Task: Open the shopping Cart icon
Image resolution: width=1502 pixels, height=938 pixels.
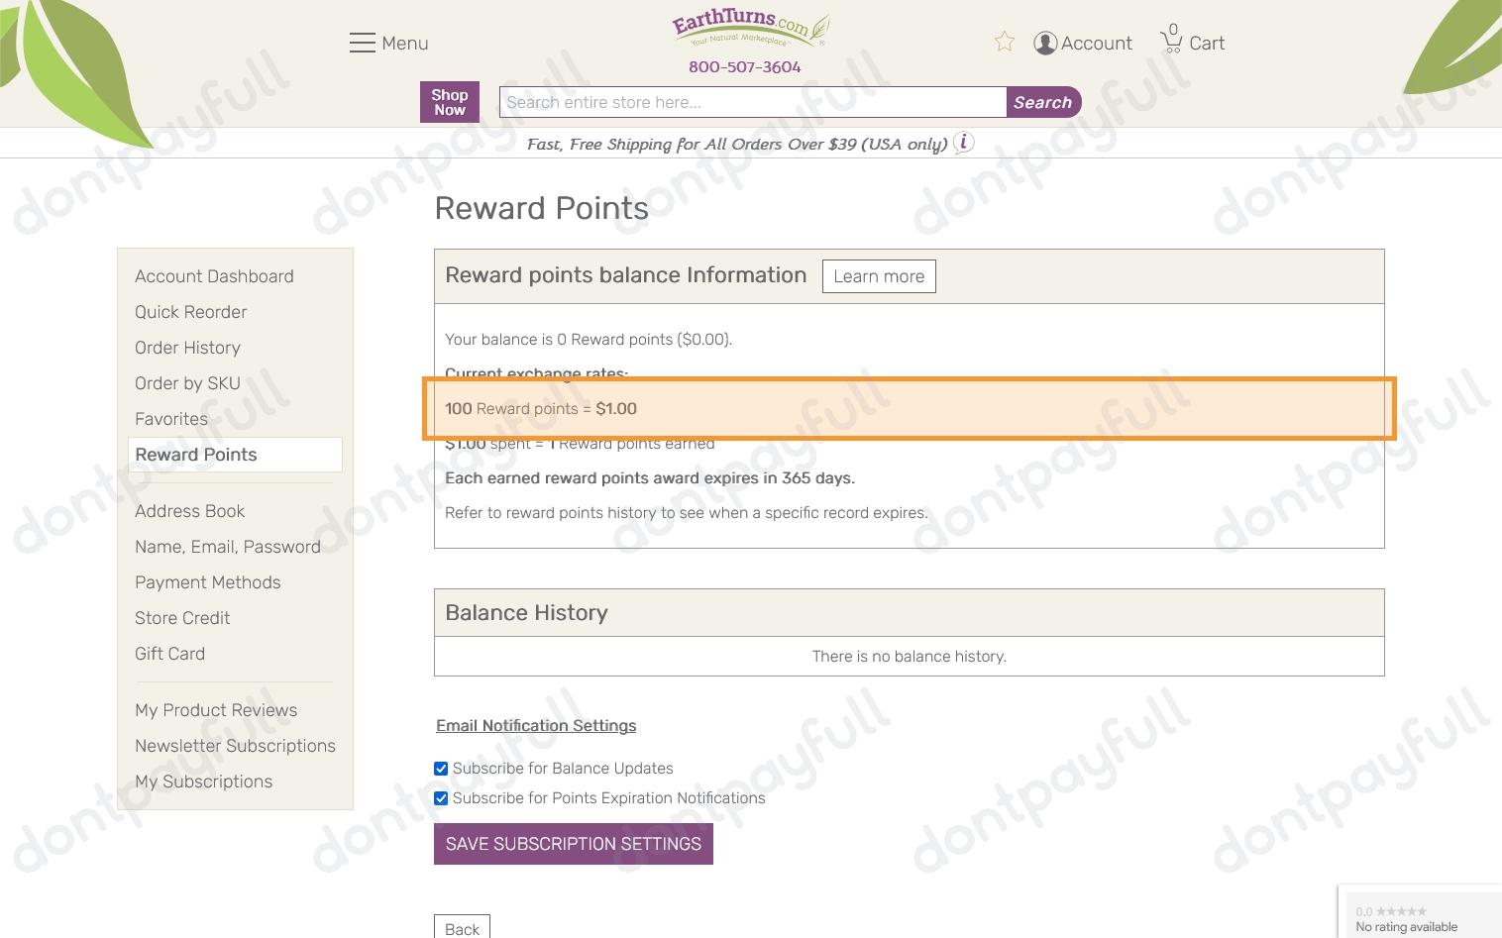Action: pos(1172,40)
